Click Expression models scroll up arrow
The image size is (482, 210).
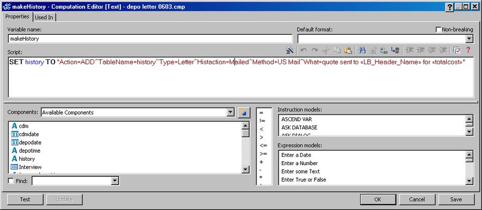pyautogui.click(x=469, y=155)
